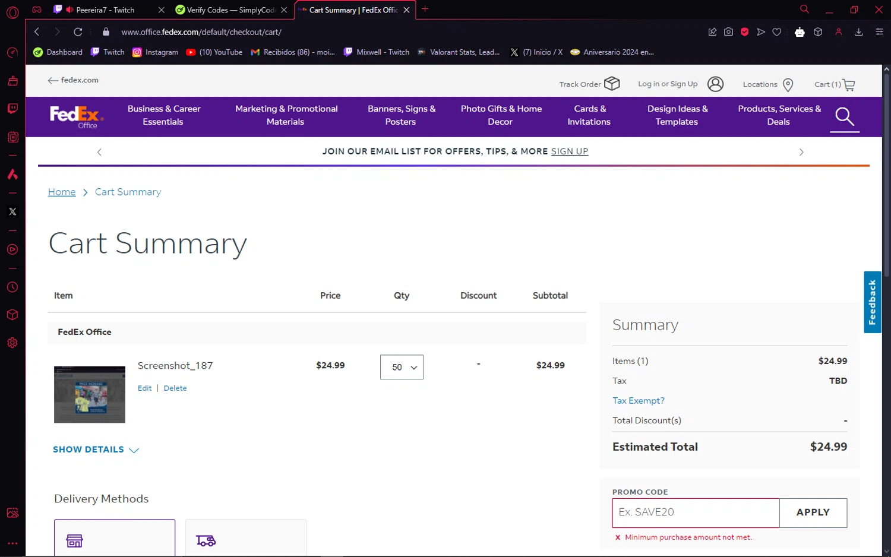Open Design Ideas & Templates menu
The height and width of the screenshot is (557, 891).
pyautogui.click(x=677, y=115)
